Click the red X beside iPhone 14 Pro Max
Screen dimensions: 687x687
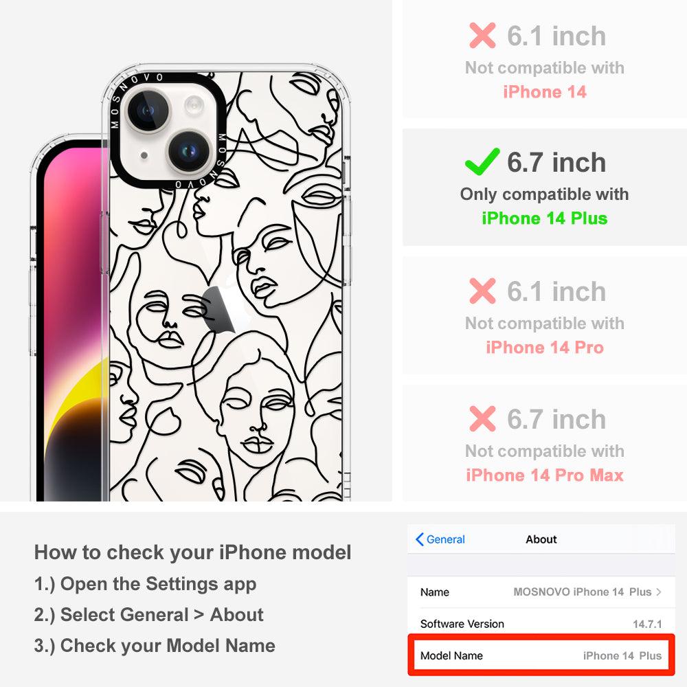[x=482, y=419]
